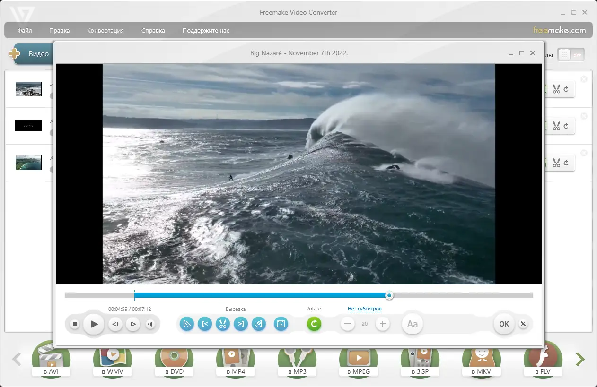
Task: Stop video playback
Action: 75,324
